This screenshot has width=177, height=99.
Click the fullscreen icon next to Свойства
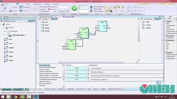coord(175,4)
